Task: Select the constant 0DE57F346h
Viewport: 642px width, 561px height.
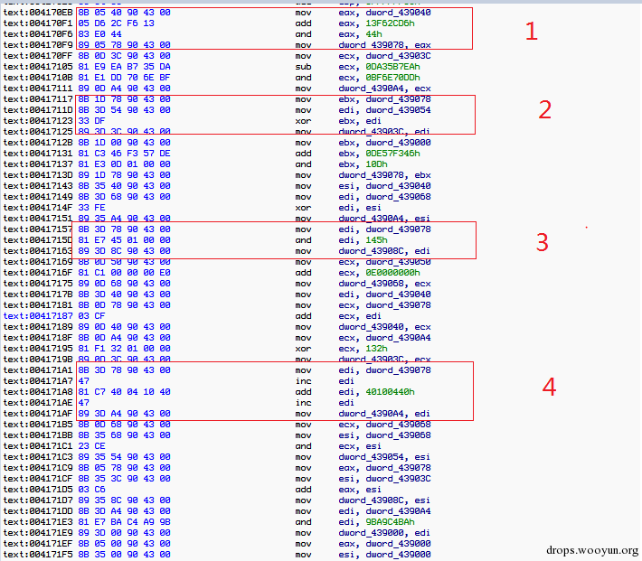Action: 392,154
